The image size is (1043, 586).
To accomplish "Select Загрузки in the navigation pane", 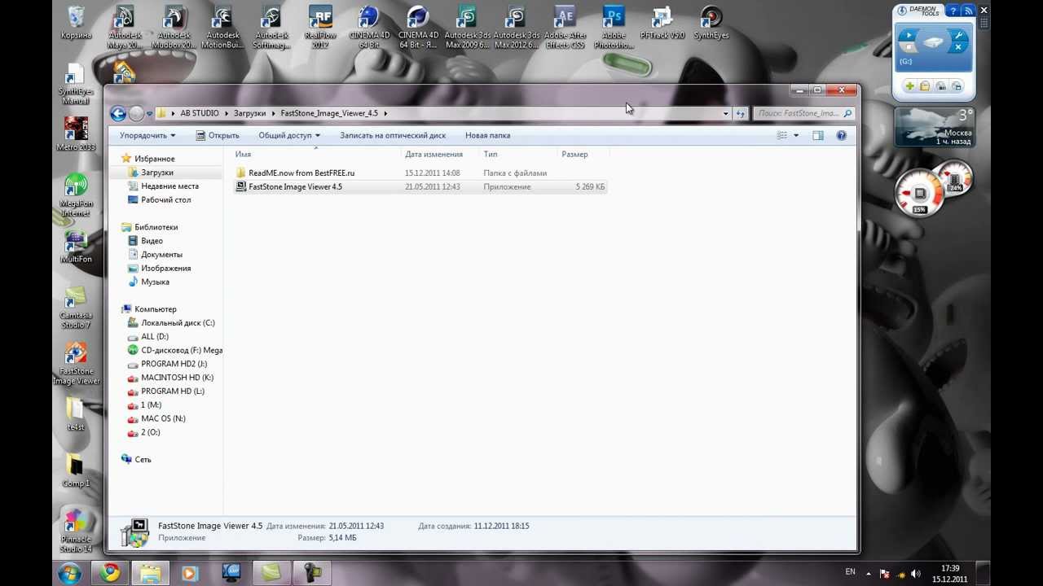I will coord(157,173).
